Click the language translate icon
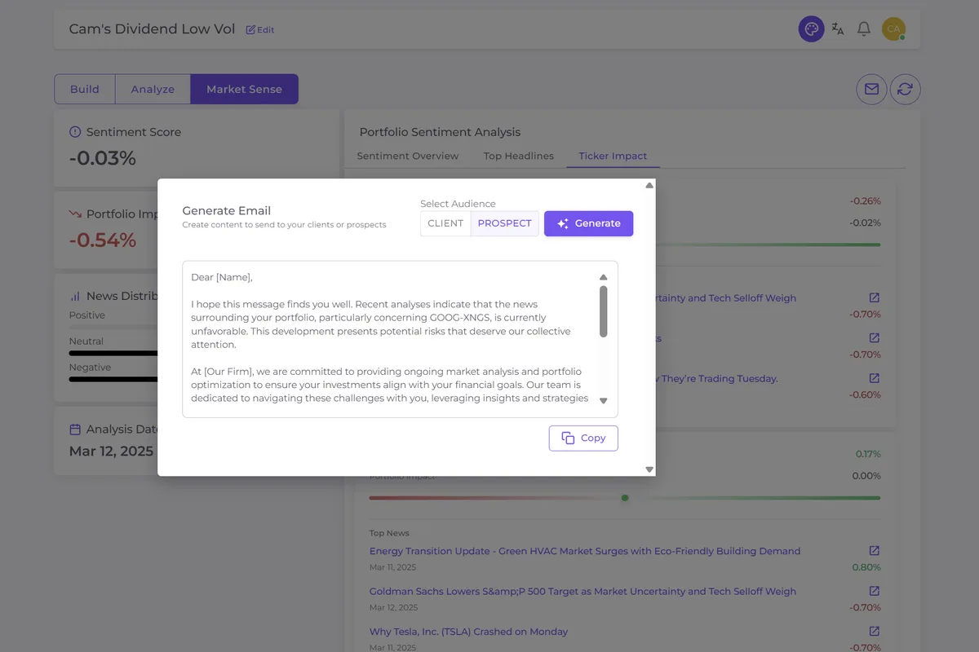The image size is (979, 652). pyautogui.click(x=838, y=29)
